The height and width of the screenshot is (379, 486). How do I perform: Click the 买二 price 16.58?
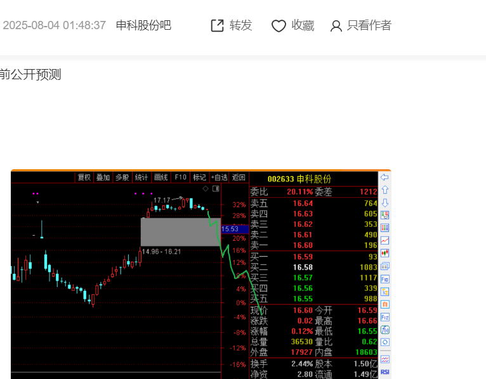click(x=303, y=267)
